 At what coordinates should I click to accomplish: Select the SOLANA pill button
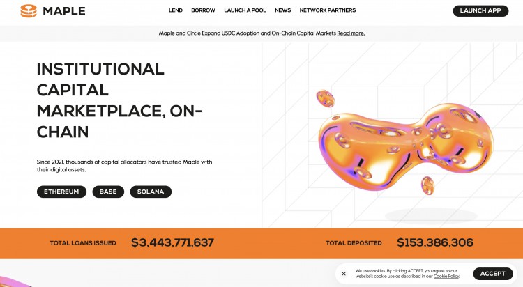coord(151,192)
